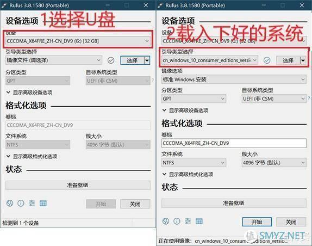
Task: Click 正在使用镜像 status text in right window
Action: tap(223, 241)
